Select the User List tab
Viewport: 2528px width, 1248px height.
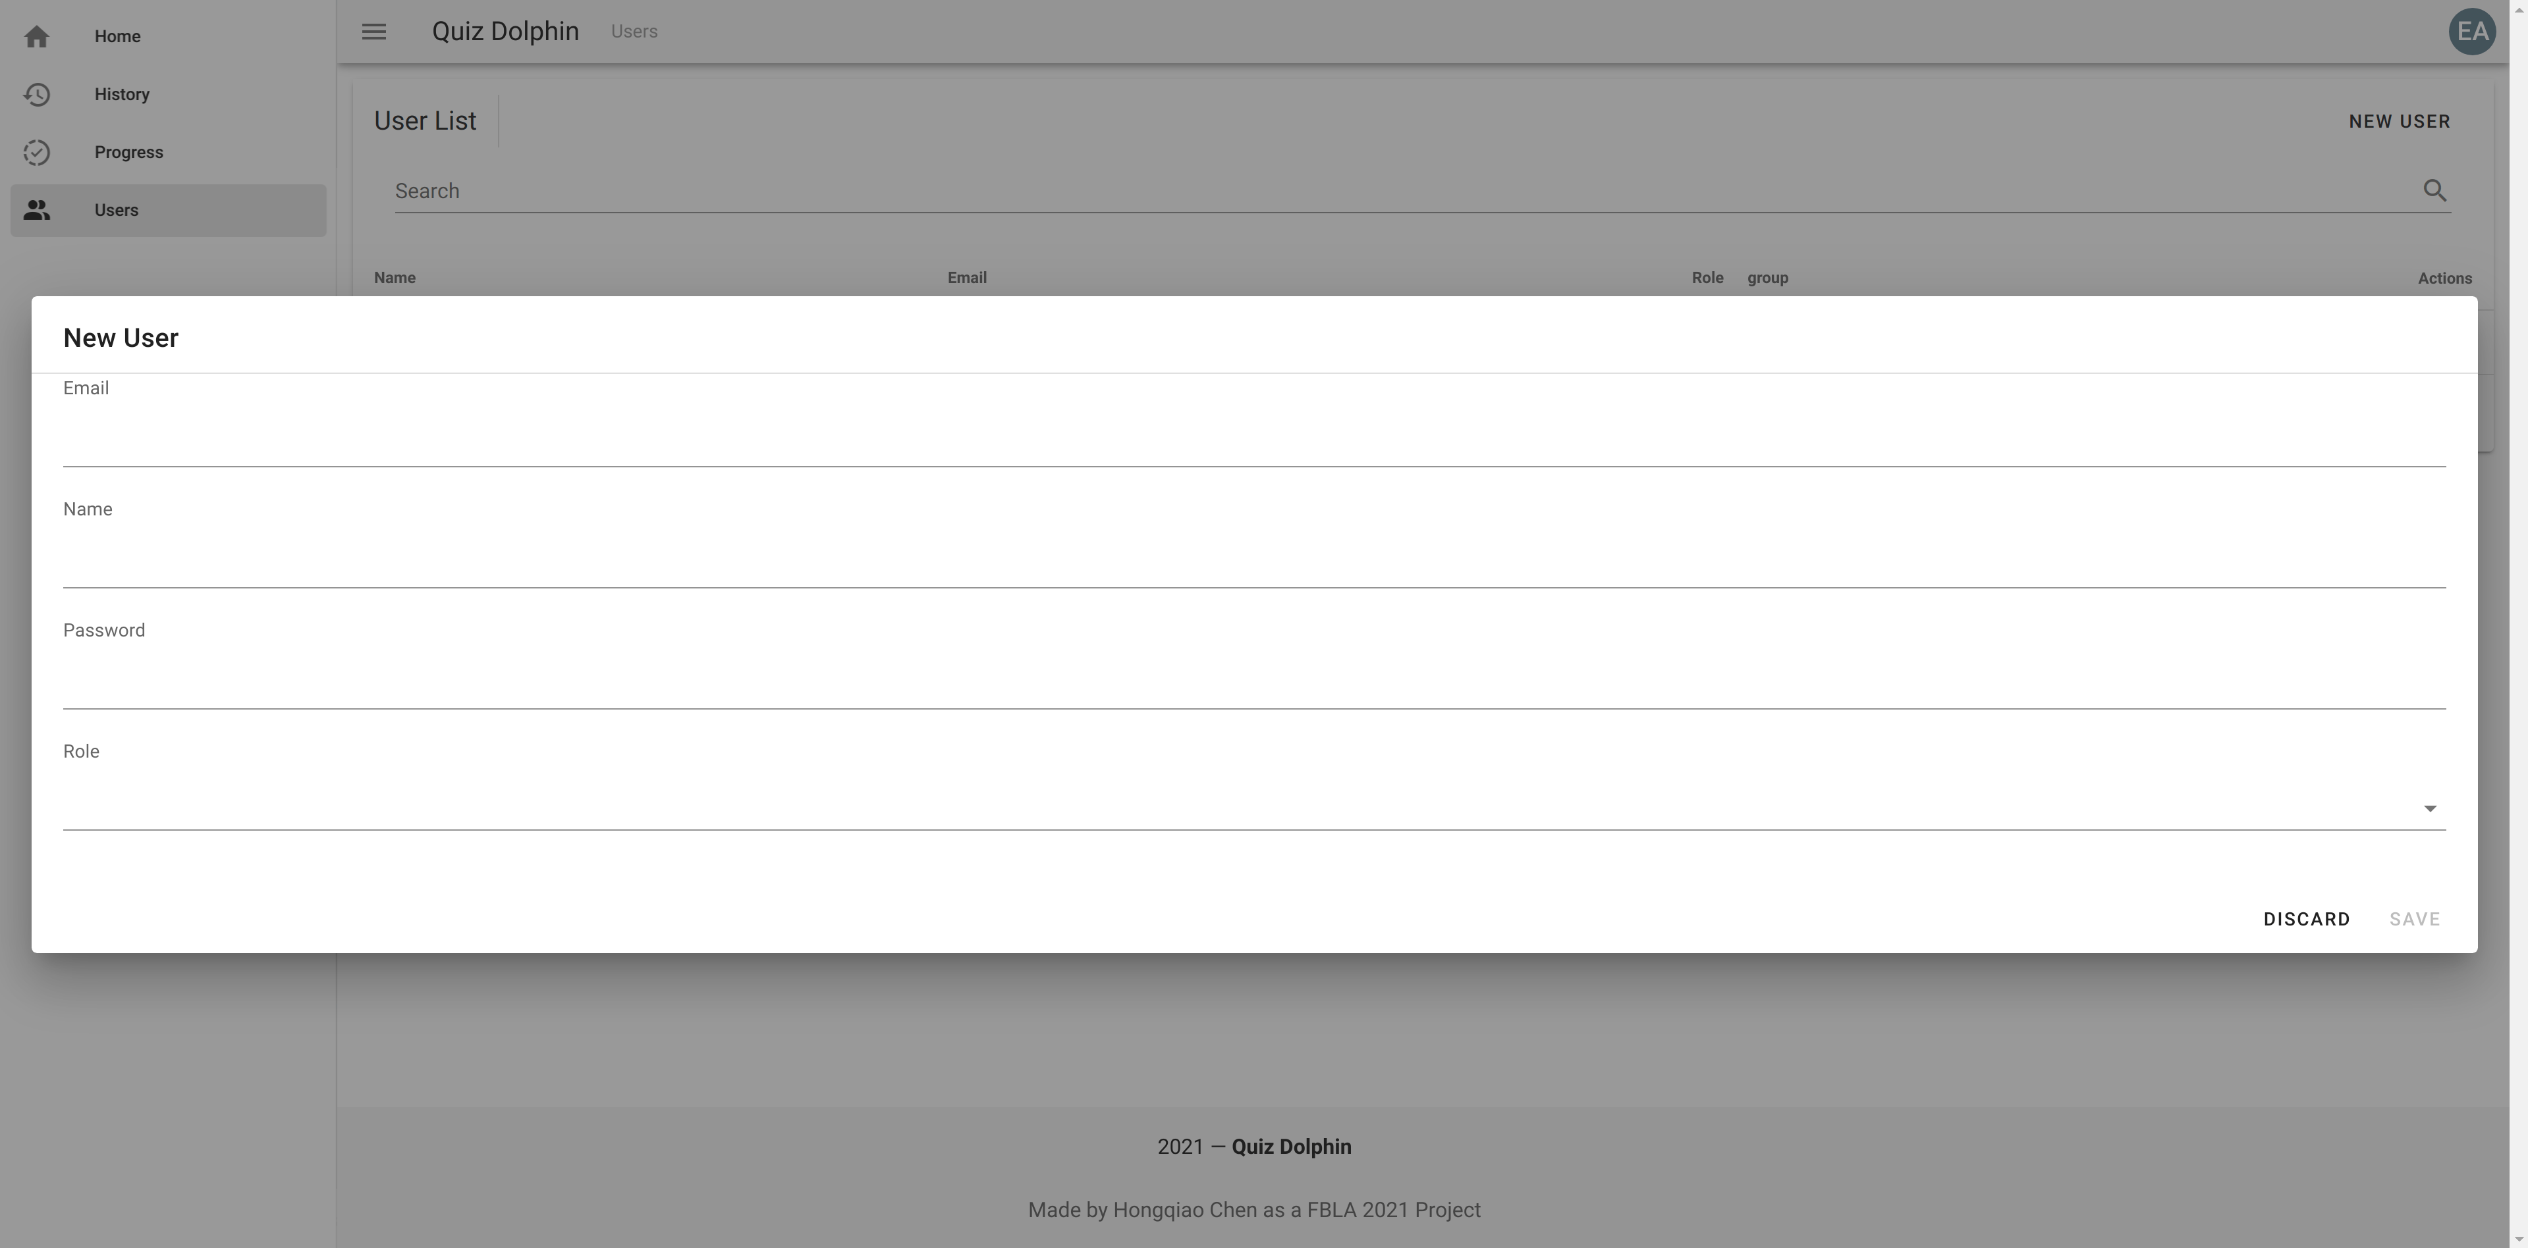tap(426, 120)
